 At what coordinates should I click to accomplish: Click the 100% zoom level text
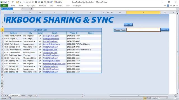click(x=155, y=98)
